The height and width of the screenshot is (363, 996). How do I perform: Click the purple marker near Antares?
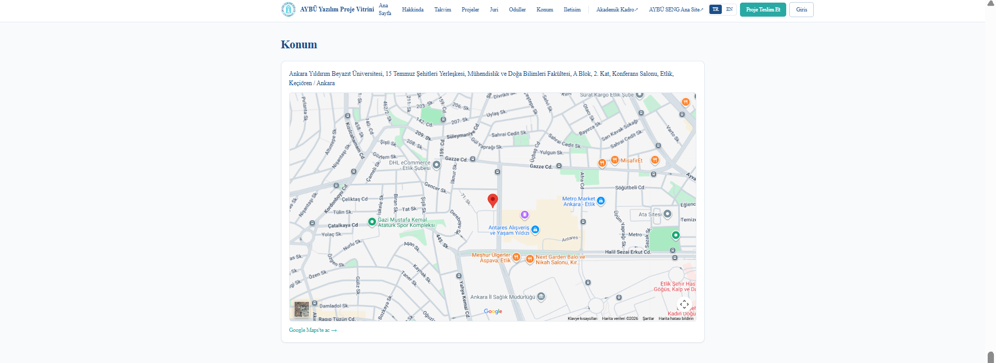tap(524, 214)
